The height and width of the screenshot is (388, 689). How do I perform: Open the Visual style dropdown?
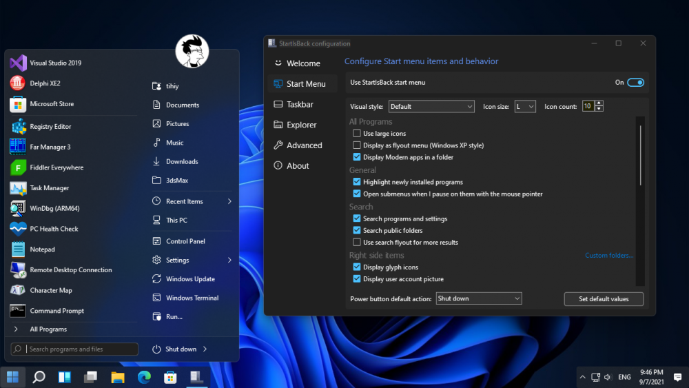(431, 107)
